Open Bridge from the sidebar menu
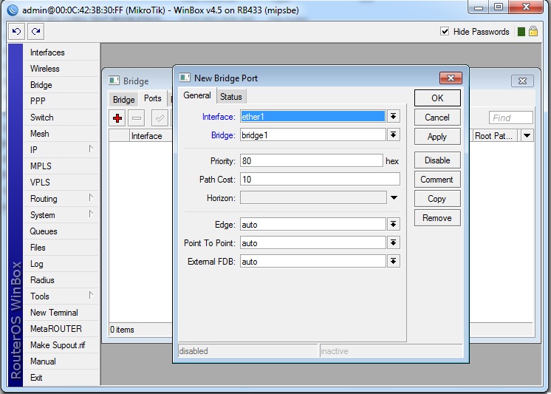This screenshot has width=551, height=394. (61, 85)
